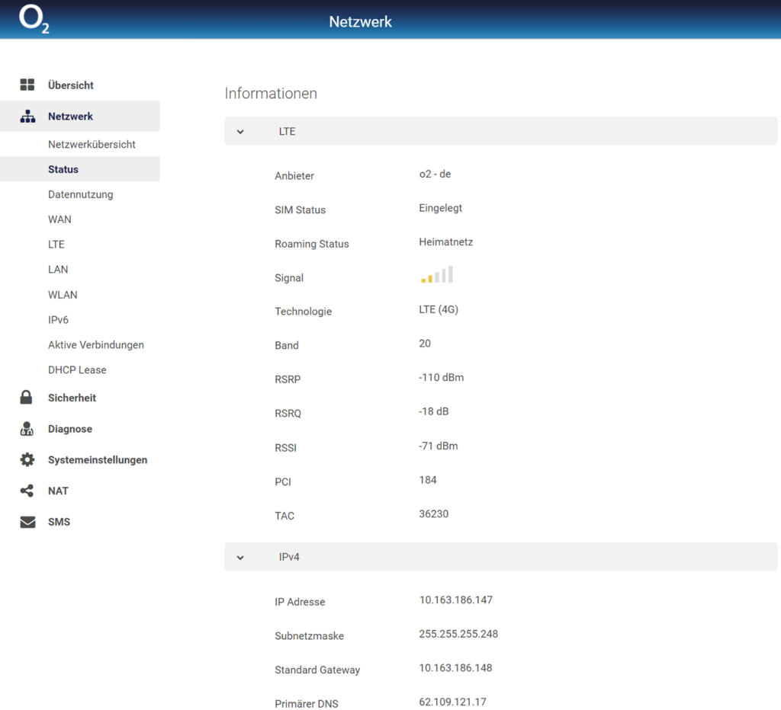Click the Systemeinstellungen gear icon
The width and height of the screenshot is (781, 710).
pos(27,460)
